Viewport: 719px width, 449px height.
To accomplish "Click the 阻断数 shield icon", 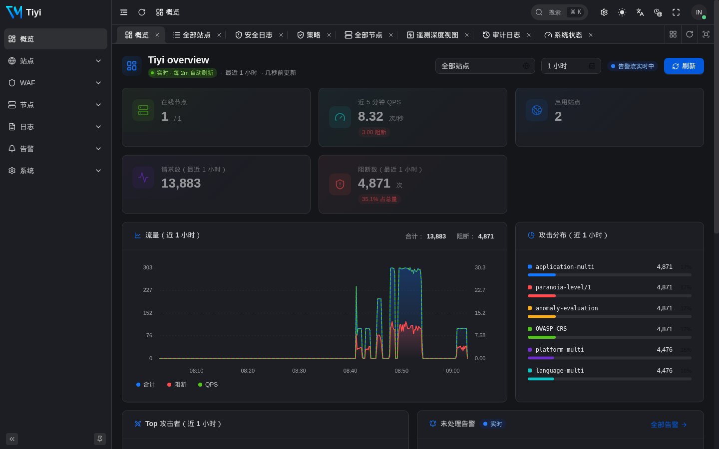I will tap(340, 184).
